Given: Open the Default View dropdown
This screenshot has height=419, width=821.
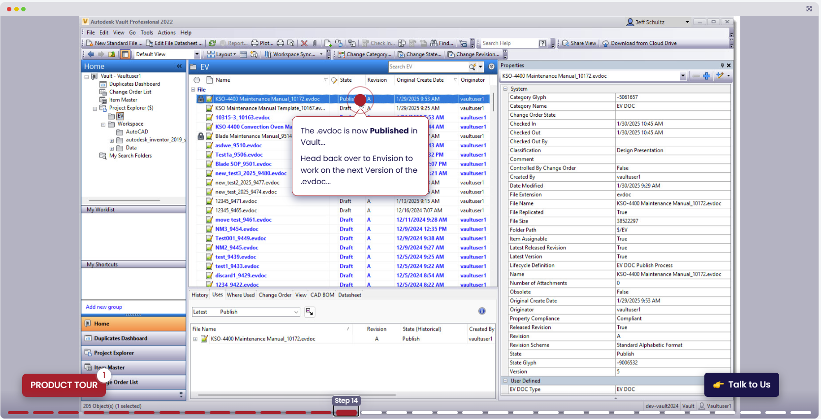Looking at the screenshot, I should pos(197,55).
